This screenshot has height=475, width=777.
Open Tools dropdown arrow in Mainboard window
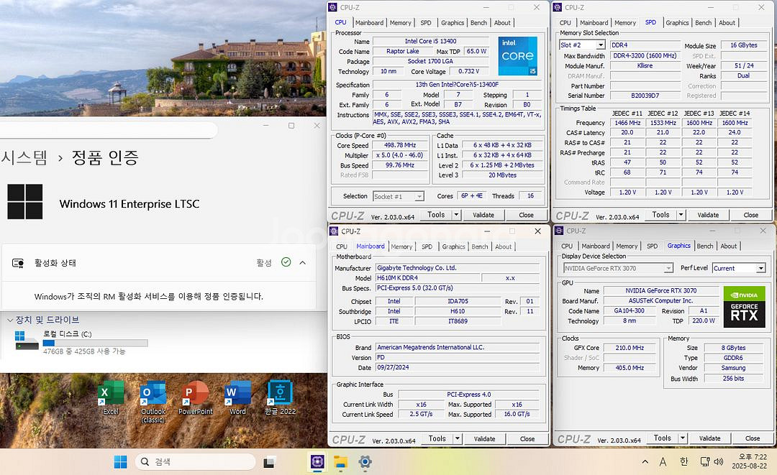tap(458, 438)
